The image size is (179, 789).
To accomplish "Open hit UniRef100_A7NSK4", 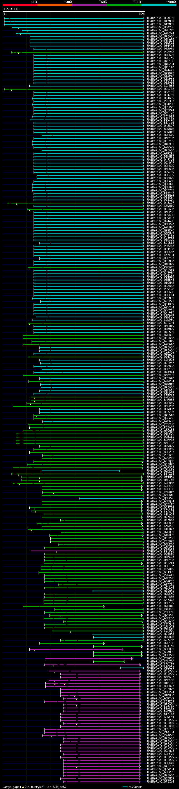I will coord(161,33).
